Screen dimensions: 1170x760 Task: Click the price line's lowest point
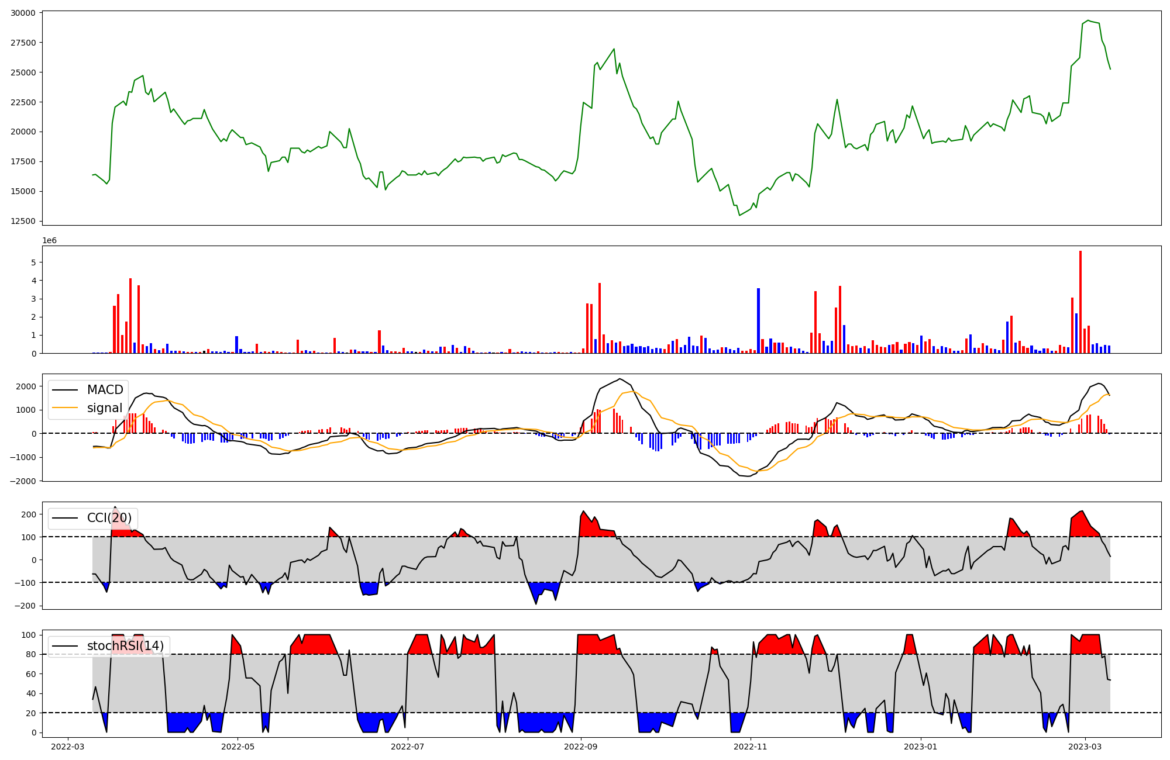pos(739,215)
